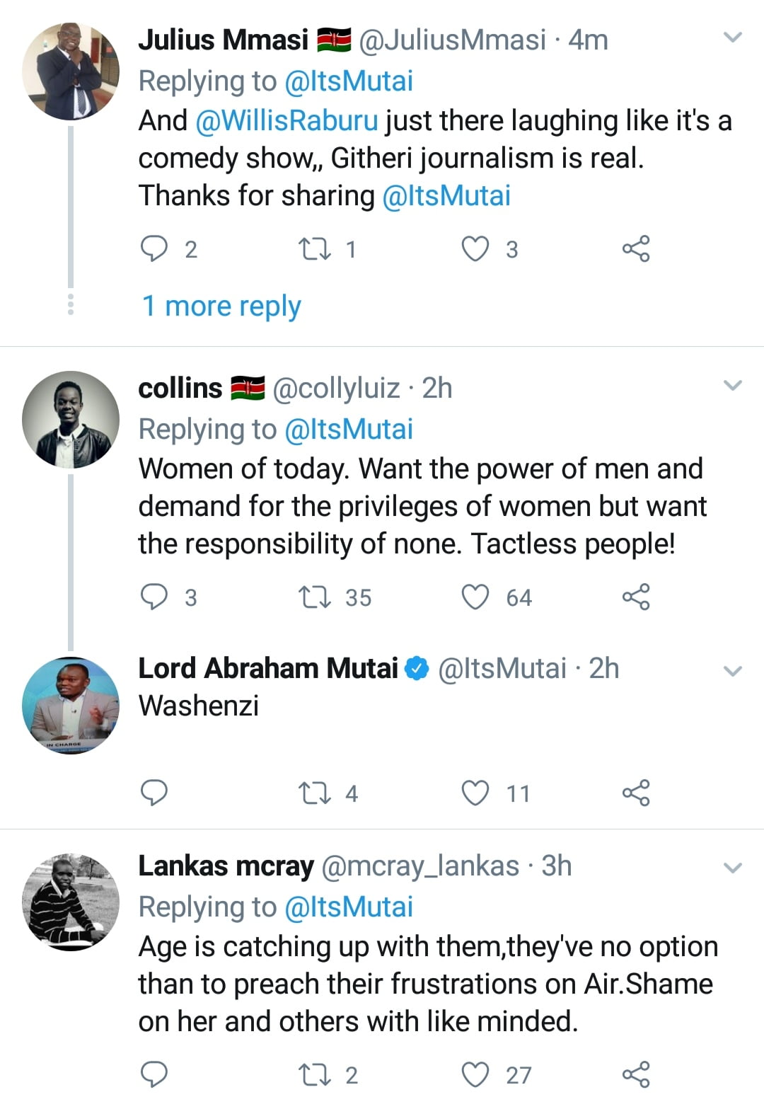Image resolution: width=764 pixels, height=1109 pixels.
Task: Like Julius Mmasi's tweet
Action: [x=475, y=249]
